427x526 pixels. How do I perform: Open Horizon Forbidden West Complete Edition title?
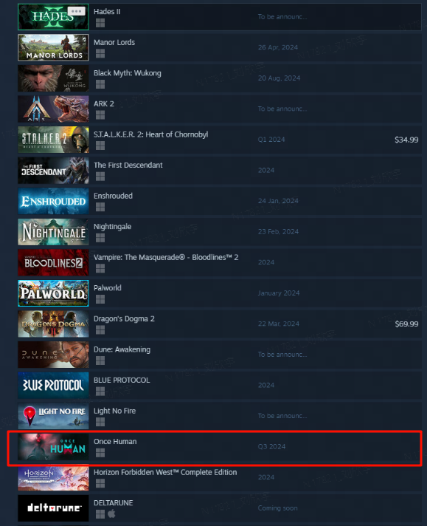(165, 472)
